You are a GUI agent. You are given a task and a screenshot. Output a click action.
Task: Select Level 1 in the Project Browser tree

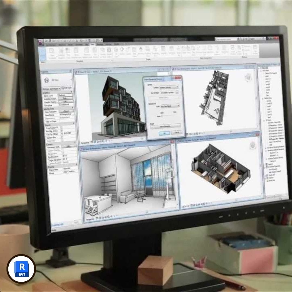pyautogui.click(x=268, y=76)
